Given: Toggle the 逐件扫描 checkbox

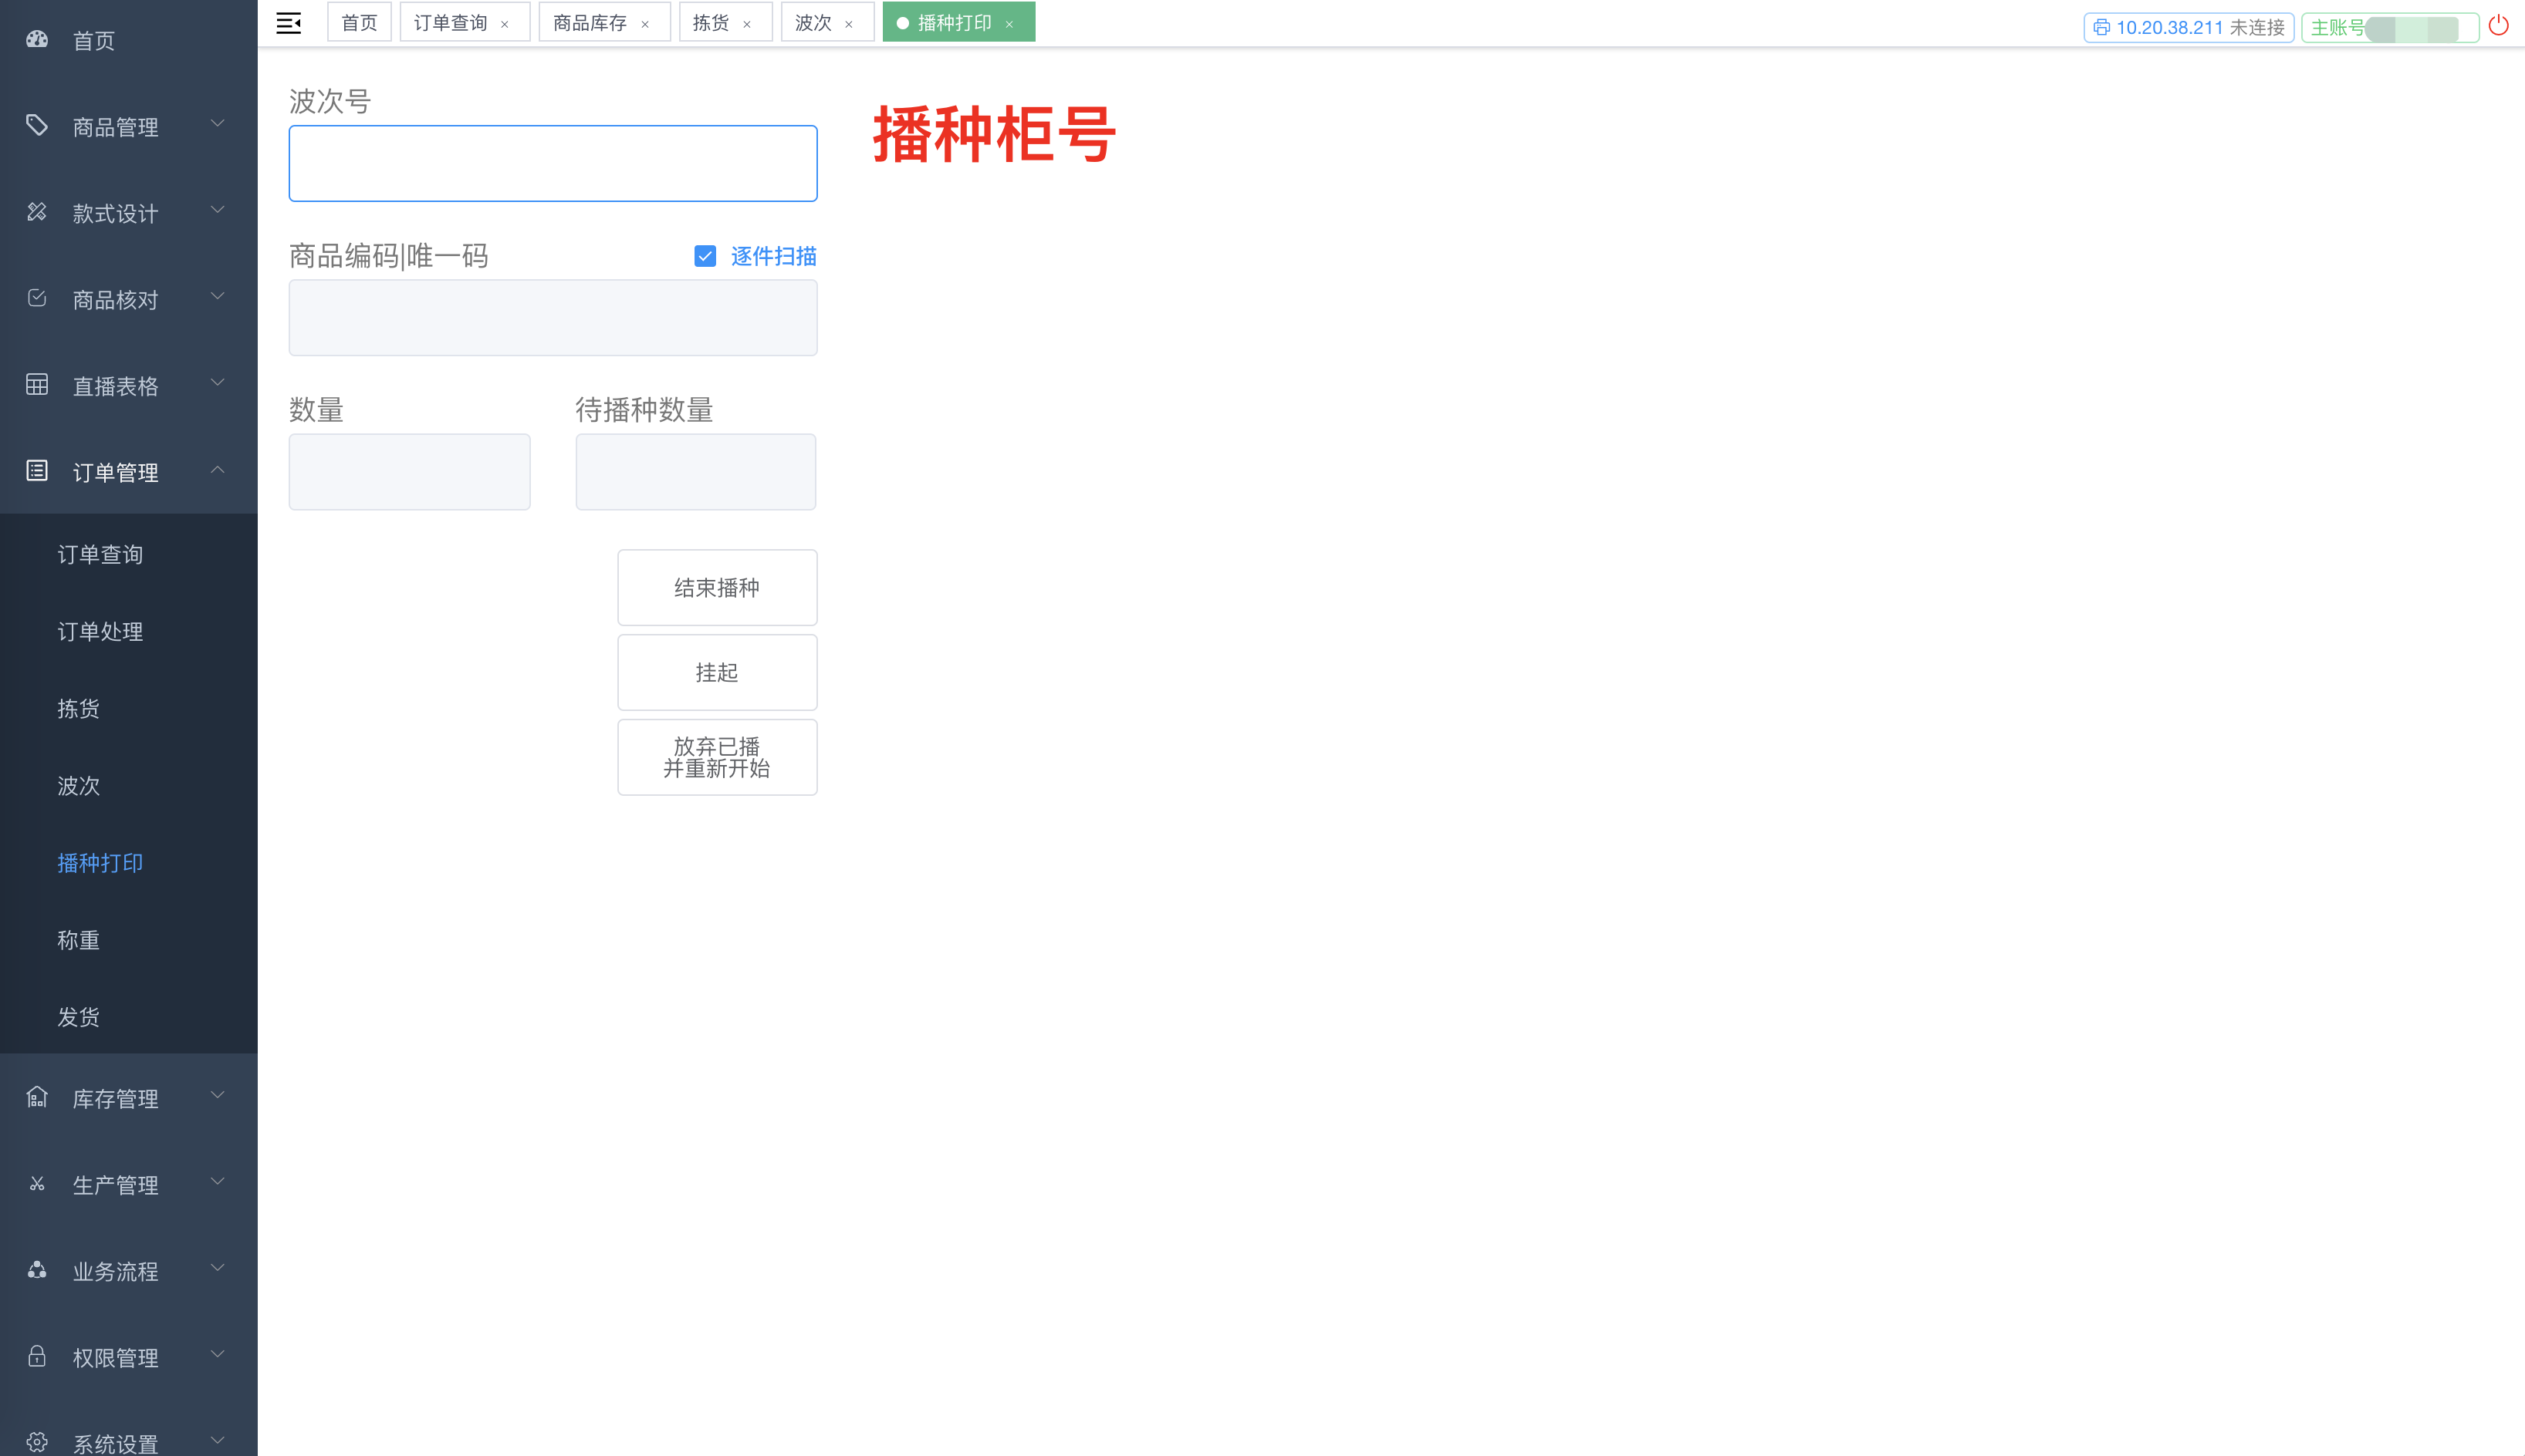Looking at the screenshot, I should pos(705,256).
